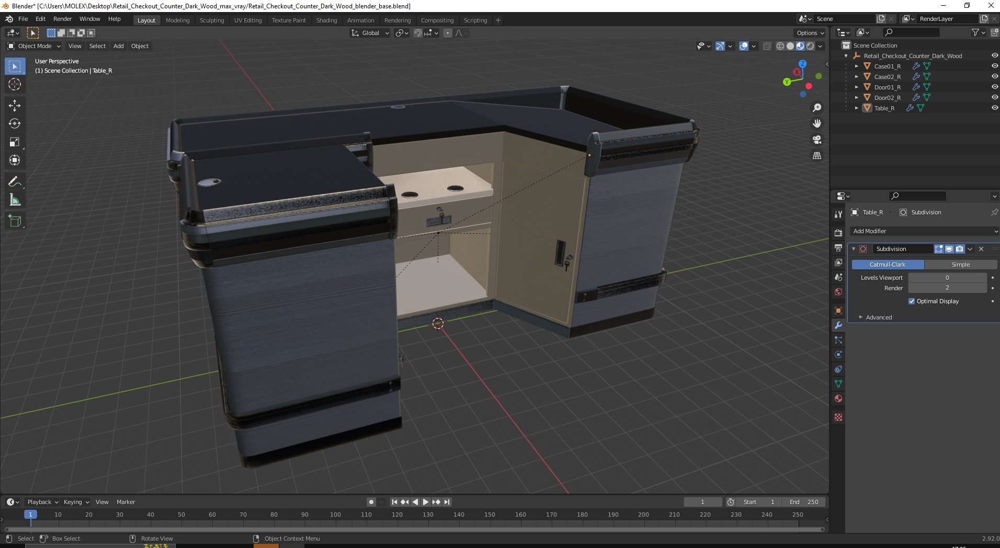Viewport: 1000px width, 548px height.
Task: Activate the Rotate tool
Action: [x=15, y=124]
